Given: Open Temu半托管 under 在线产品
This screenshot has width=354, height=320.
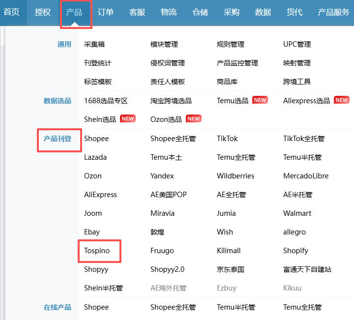Looking at the screenshot, I should click(x=236, y=307).
